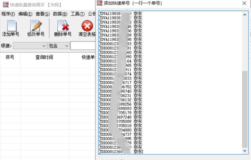The image size is (251, 160).
Task: Click the line ending in 074 京东
Action: [121, 74]
